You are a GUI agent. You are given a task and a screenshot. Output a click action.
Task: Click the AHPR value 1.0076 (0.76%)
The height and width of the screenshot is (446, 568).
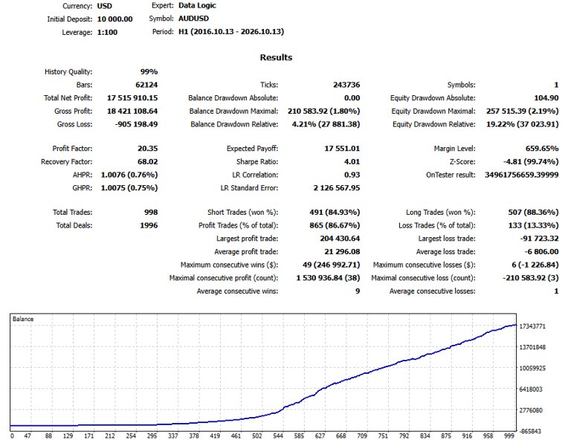click(129, 175)
